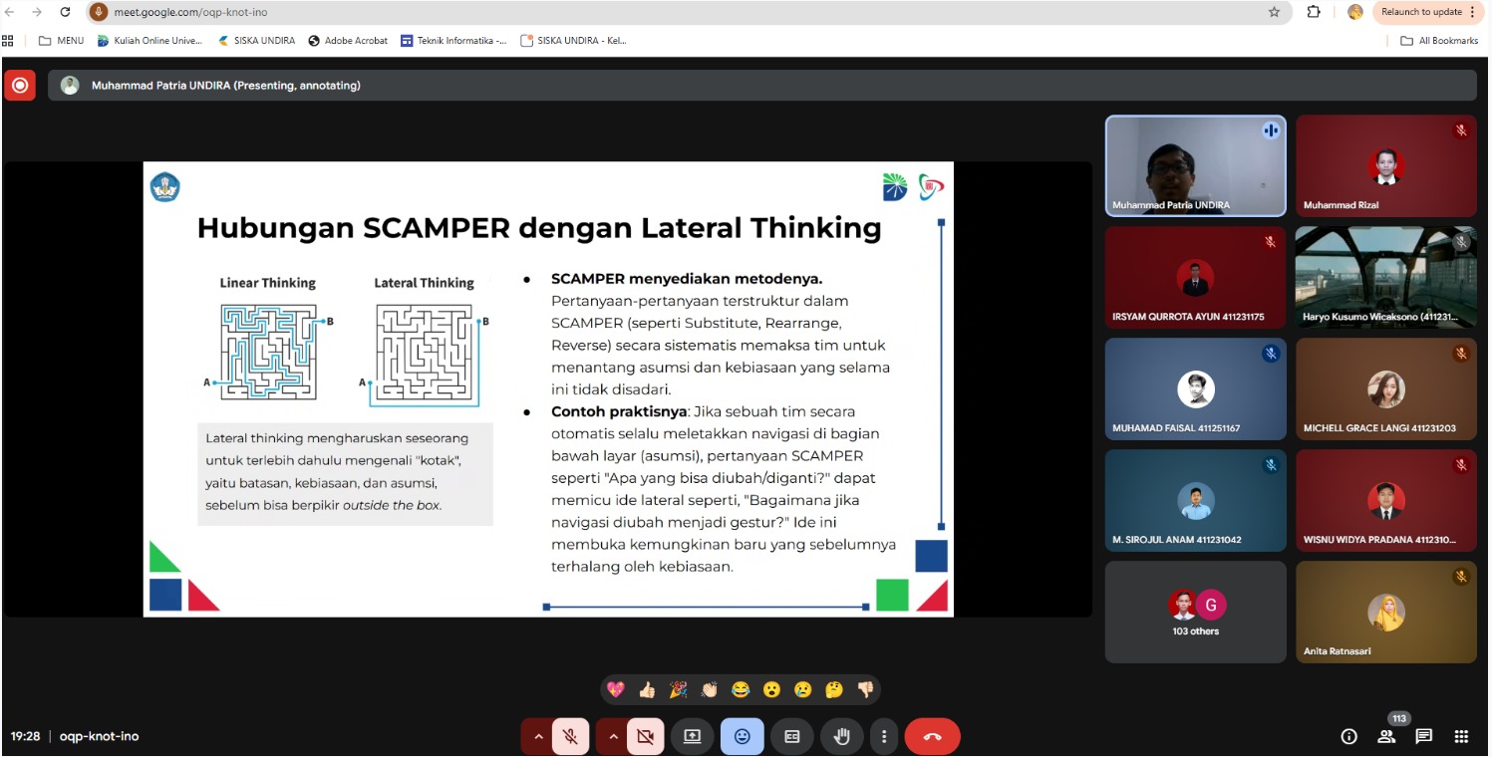Click the red recording indicator icon
The height and width of the screenshot is (757, 1492).
point(19,85)
